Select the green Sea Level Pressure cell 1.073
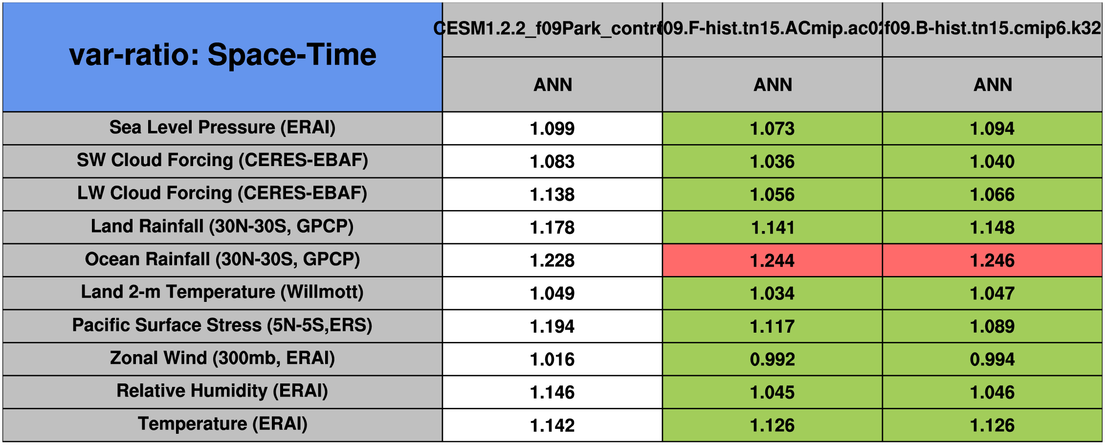1105x445 pixels. (772, 128)
